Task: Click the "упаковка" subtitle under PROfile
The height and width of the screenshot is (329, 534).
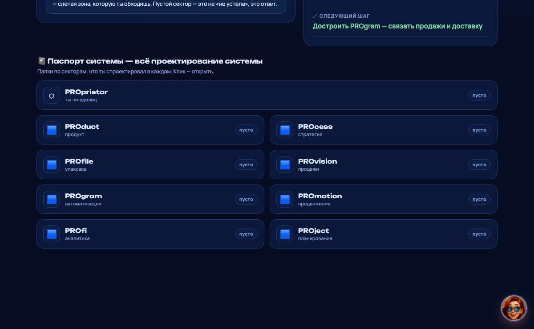Action: tap(76, 169)
